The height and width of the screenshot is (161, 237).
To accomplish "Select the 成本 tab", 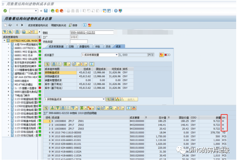I will [118, 47].
